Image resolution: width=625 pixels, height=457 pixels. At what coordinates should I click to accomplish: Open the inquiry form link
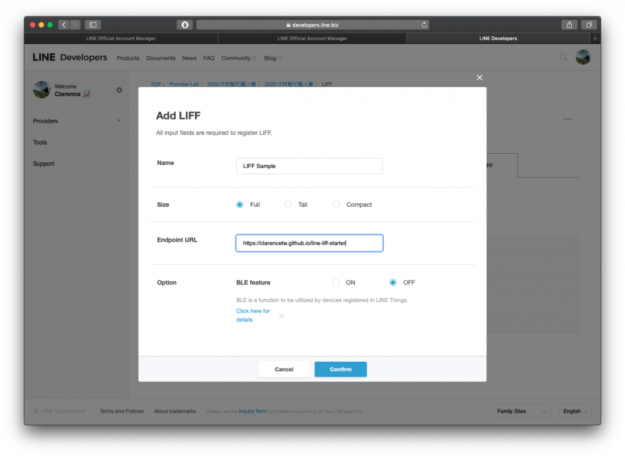tap(253, 411)
